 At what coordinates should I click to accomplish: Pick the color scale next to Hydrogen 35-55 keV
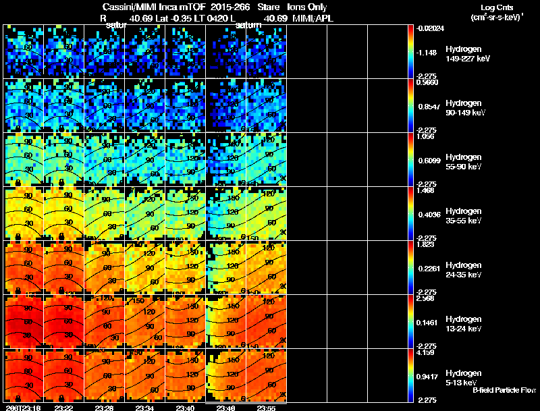410,213
